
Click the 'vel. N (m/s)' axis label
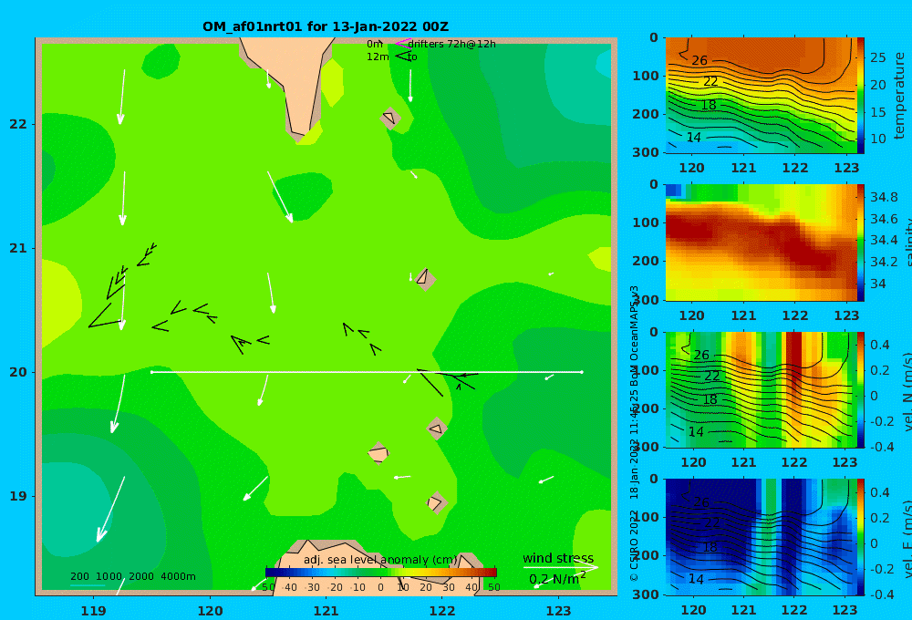tap(907, 391)
